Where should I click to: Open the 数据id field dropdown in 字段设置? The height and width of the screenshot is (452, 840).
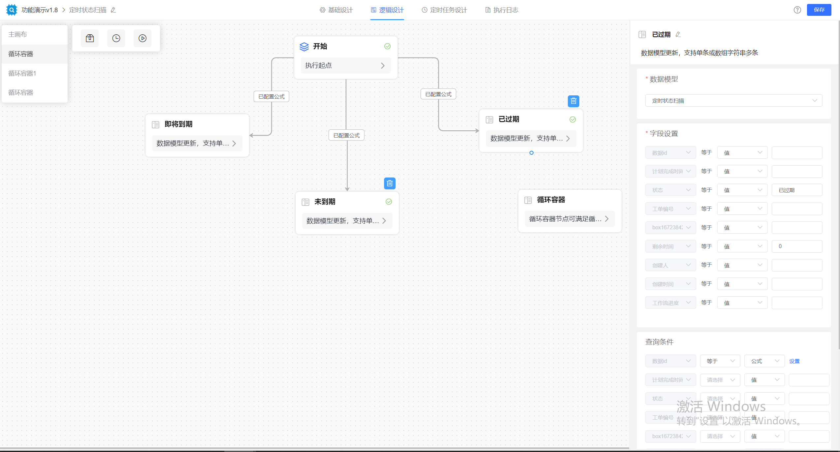click(x=670, y=153)
